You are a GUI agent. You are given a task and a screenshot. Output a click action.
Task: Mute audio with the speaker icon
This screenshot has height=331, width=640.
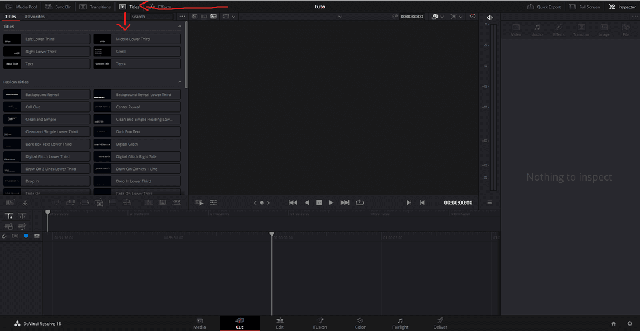click(x=490, y=17)
